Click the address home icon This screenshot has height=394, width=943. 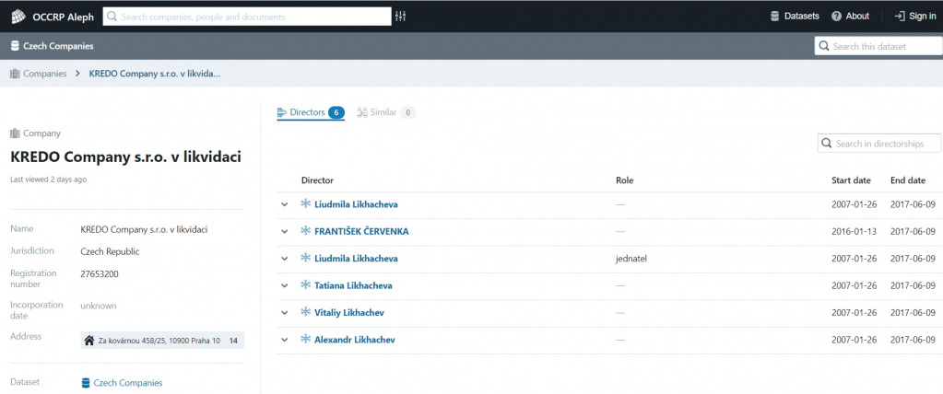[89, 341]
